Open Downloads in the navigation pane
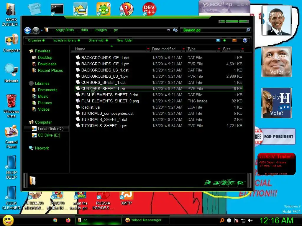Image resolution: width=302 pixels, height=226 pixels. 47,64
